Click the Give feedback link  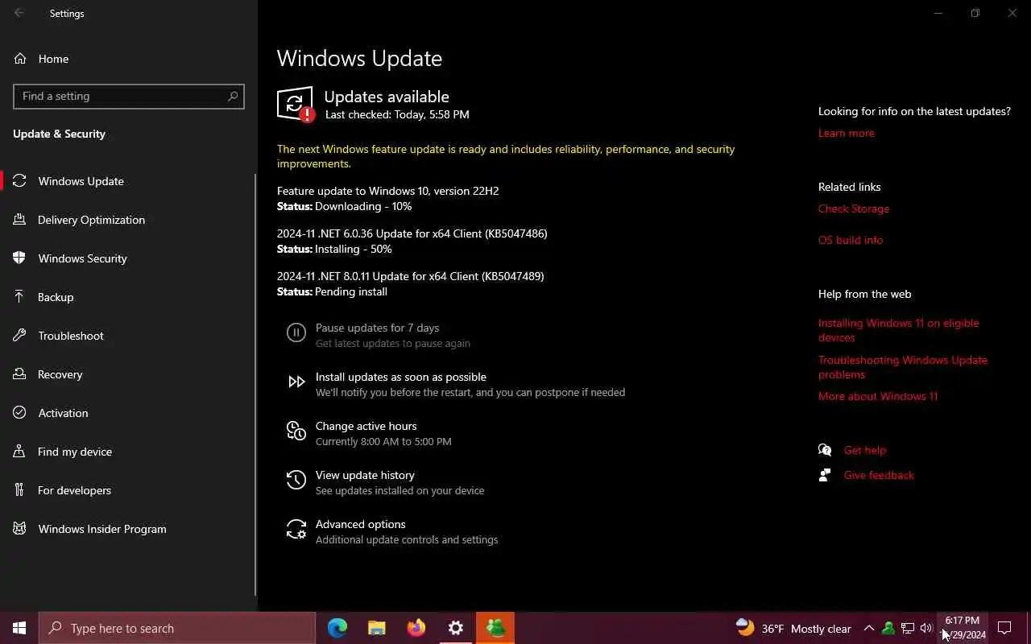(x=879, y=475)
